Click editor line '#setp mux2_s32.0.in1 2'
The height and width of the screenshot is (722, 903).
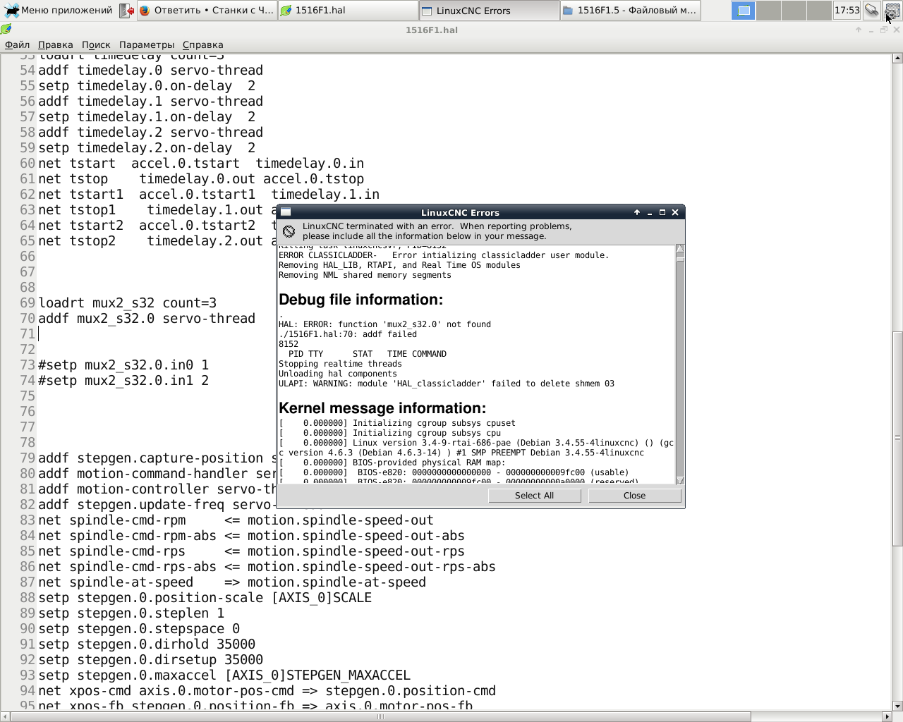(123, 381)
